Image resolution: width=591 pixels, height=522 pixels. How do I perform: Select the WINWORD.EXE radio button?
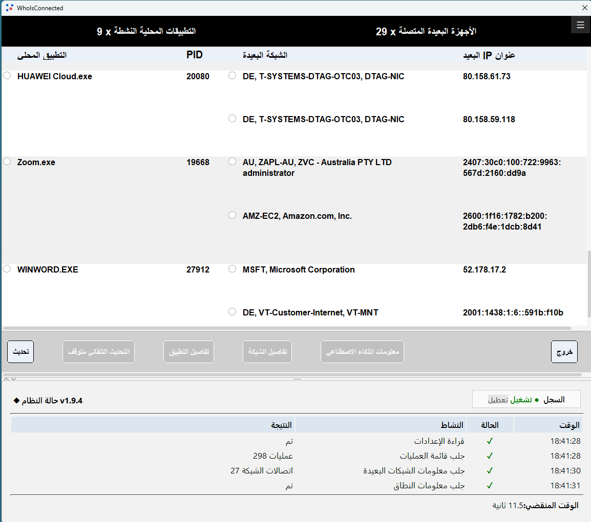coord(7,269)
